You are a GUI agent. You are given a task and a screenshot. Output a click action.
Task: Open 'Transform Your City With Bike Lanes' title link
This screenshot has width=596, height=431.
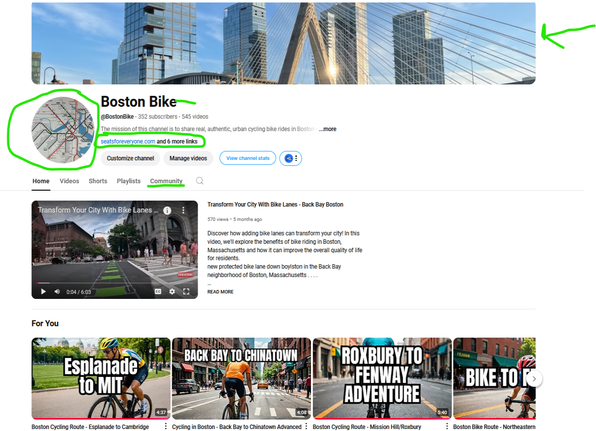[275, 205]
